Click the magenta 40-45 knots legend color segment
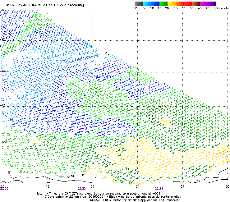 coord(204,4)
